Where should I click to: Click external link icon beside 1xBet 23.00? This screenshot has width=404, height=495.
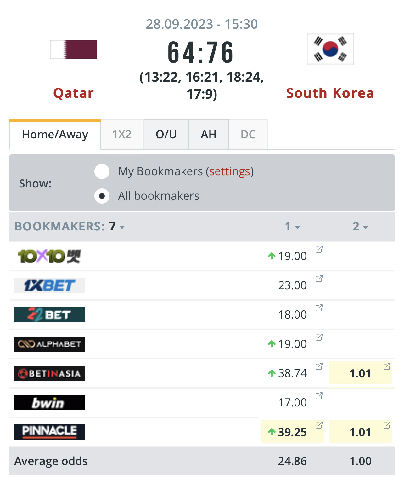319,279
